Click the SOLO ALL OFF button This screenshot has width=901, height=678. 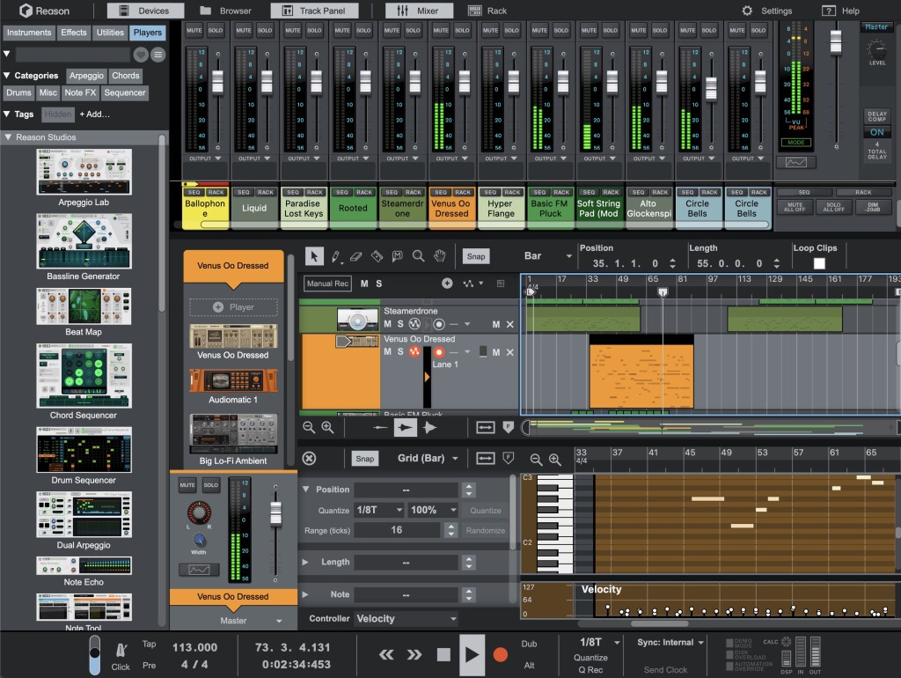point(834,207)
